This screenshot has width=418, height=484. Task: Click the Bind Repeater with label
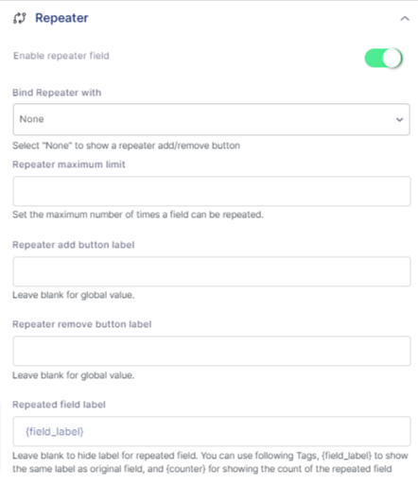click(x=57, y=93)
